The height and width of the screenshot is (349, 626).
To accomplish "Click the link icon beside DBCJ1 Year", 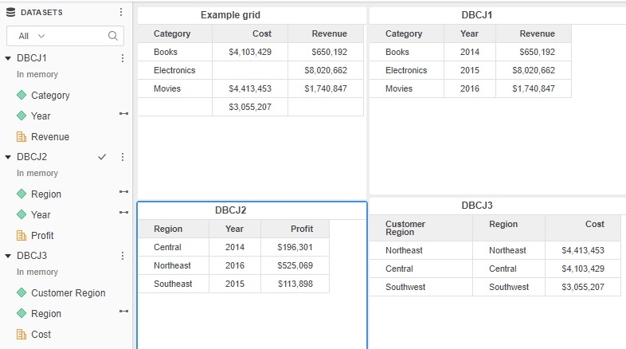I will click(123, 116).
